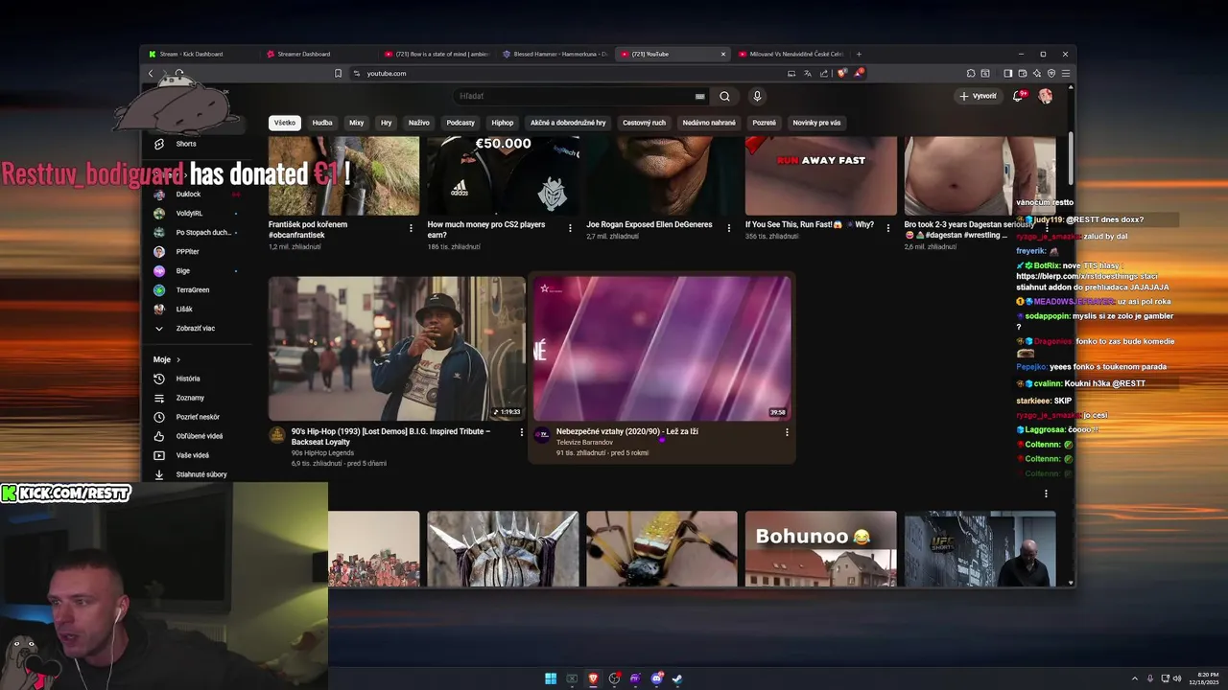Image resolution: width=1228 pixels, height=690 pixels.
Task: Open Steam from the taskbar
Action: 677,678
